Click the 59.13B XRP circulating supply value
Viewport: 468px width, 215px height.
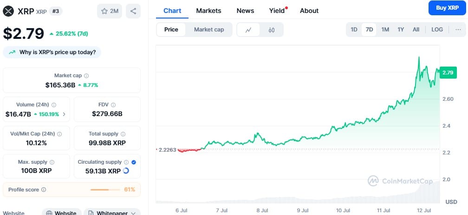click(103, 171)
